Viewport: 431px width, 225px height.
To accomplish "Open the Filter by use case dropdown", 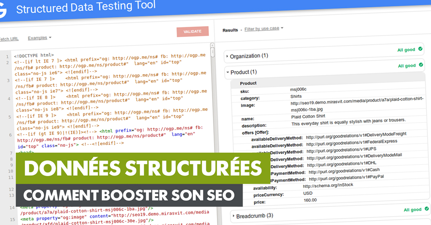I will pos(264,29).
